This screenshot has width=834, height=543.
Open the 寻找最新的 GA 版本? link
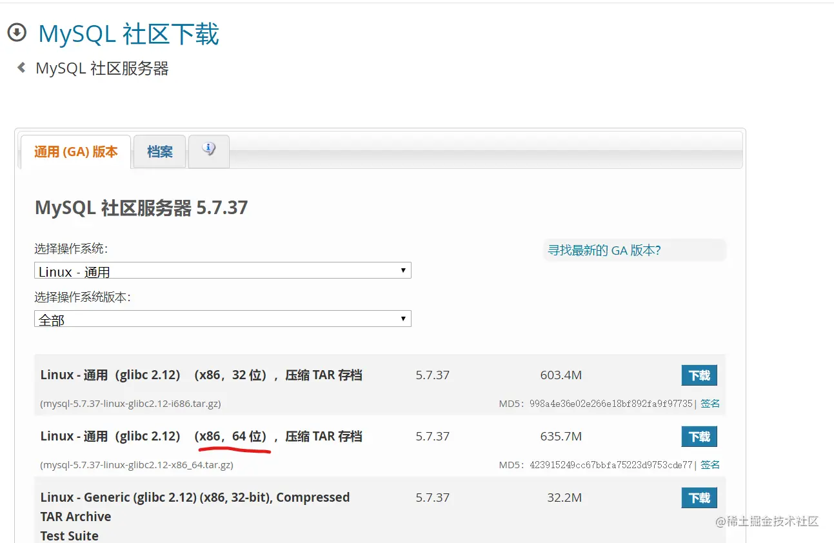pos(604,250)
